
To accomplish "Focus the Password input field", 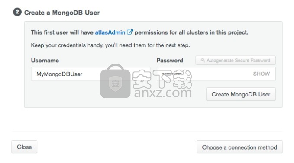I will pos(216,74).
